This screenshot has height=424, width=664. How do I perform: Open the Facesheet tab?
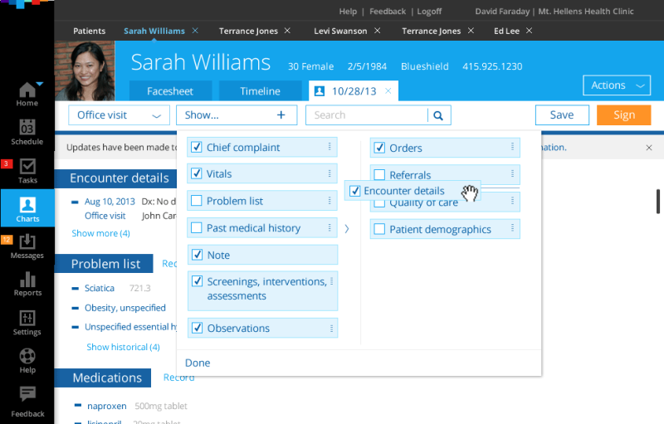point(170,91)
